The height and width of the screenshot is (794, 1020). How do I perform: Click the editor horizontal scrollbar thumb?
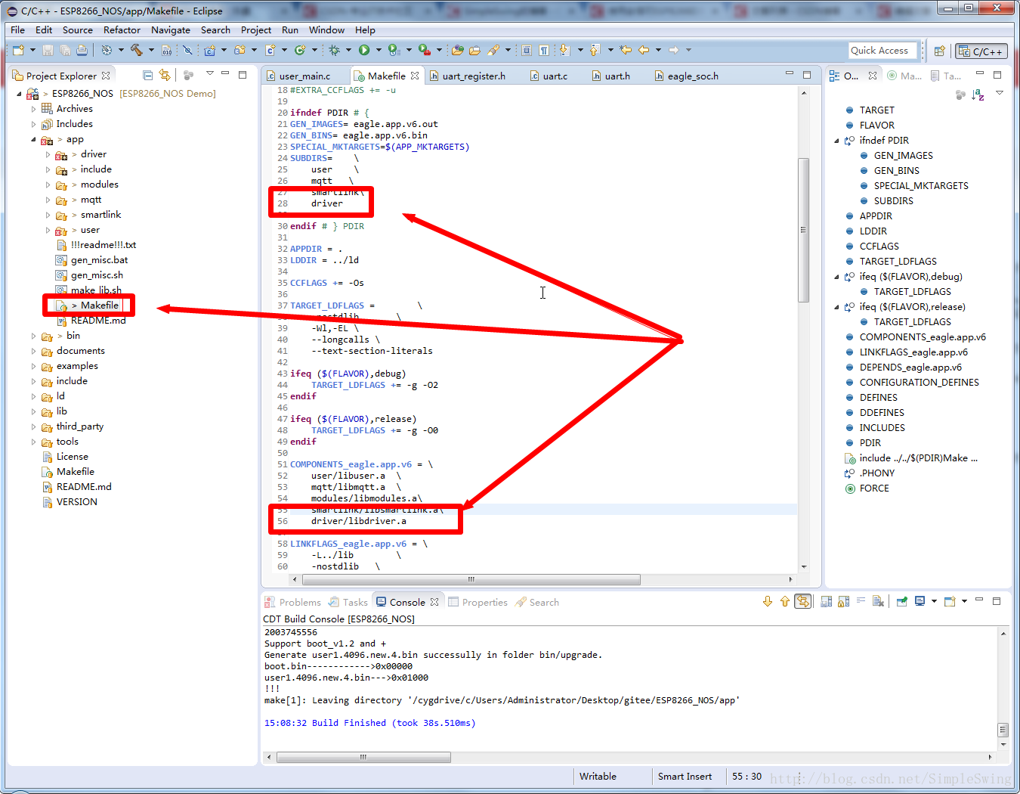pos(471,579)
